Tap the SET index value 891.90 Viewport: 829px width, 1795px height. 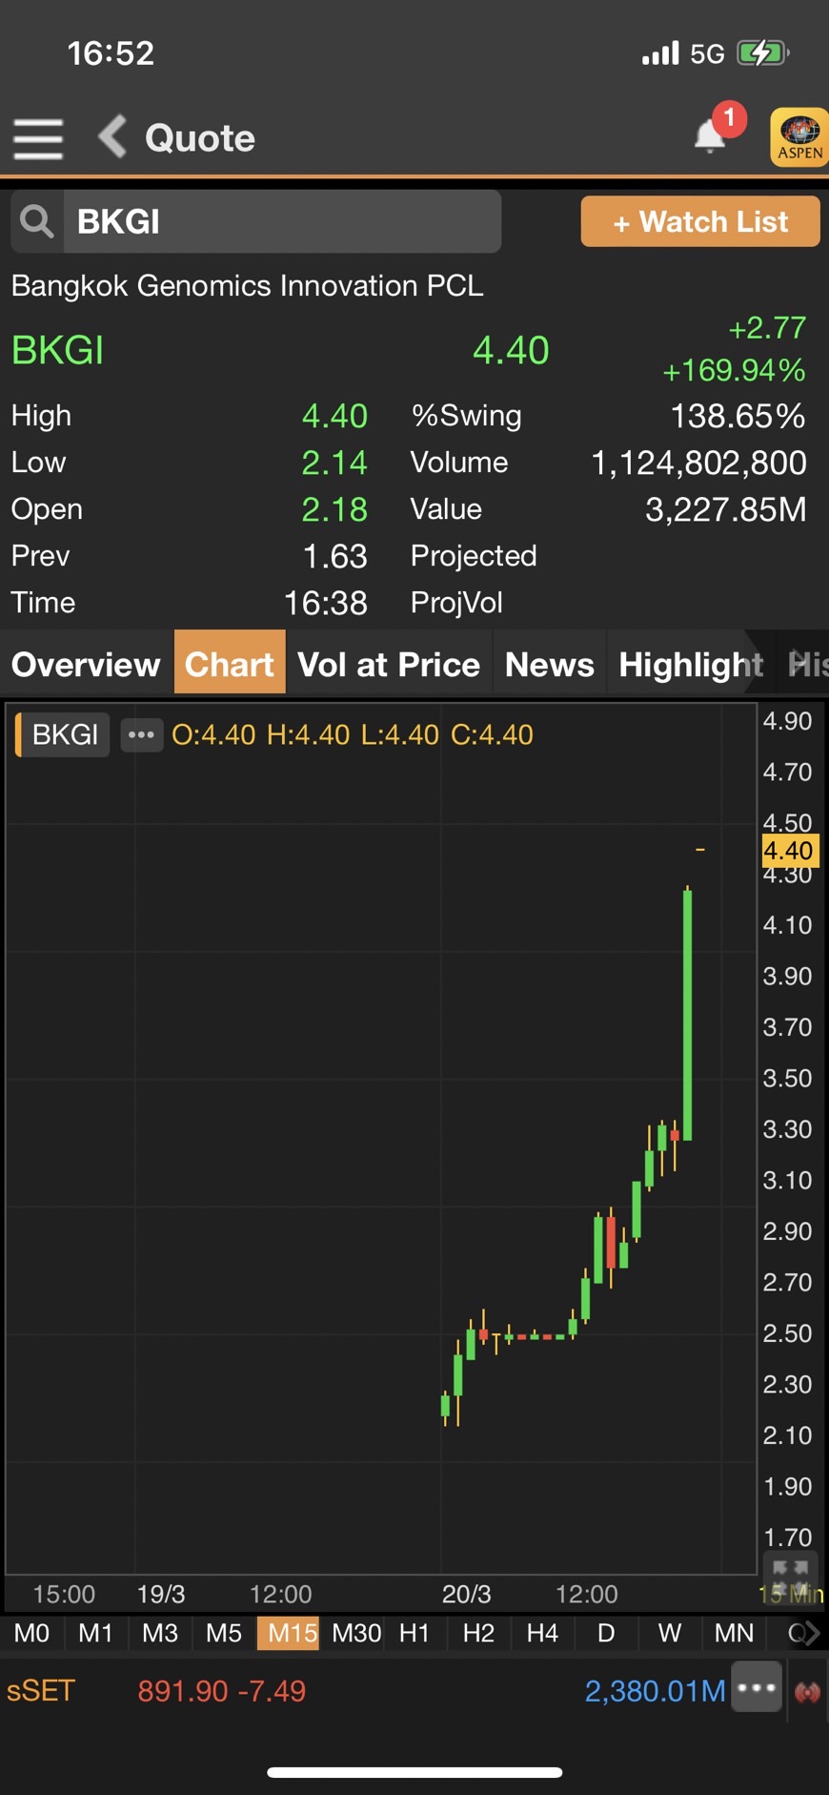pyautogui.click(x=183, y=1691)
